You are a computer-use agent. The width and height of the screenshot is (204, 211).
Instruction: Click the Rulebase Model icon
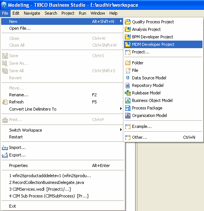tap(128, 93)
